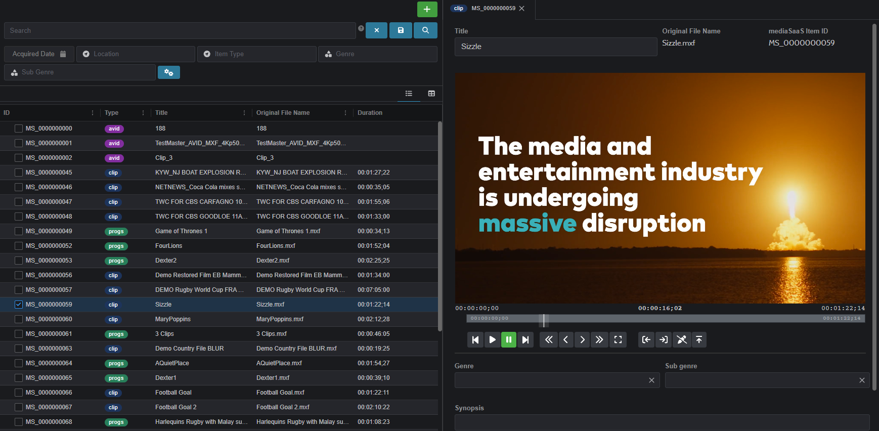Open the Location filter dropdown

pos(136,54)
